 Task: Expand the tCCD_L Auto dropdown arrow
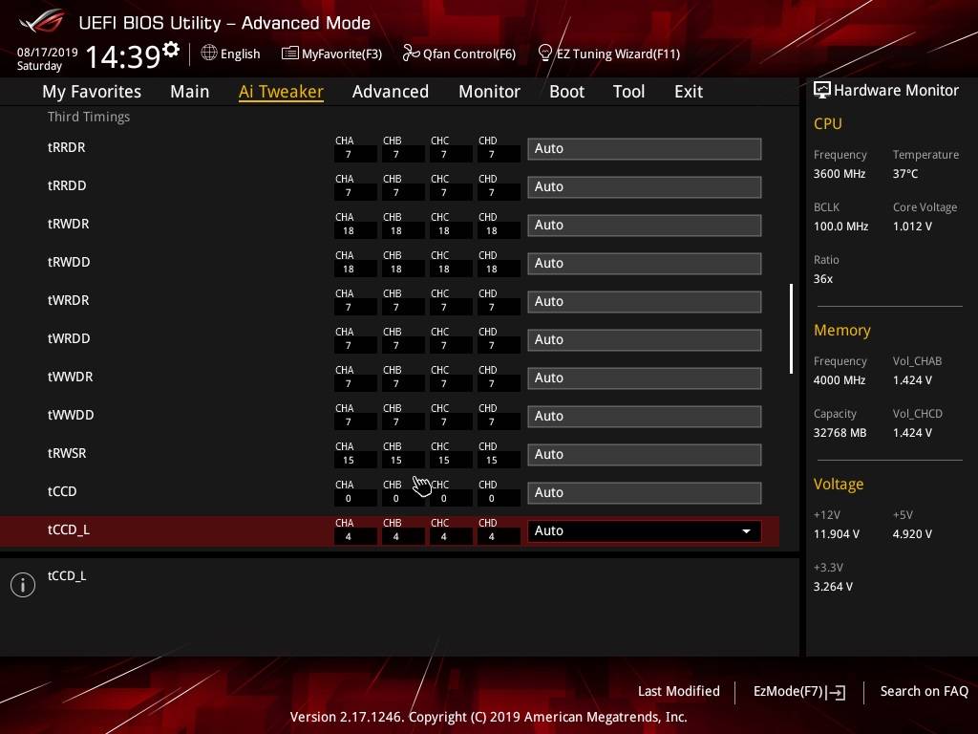point(746,531)
